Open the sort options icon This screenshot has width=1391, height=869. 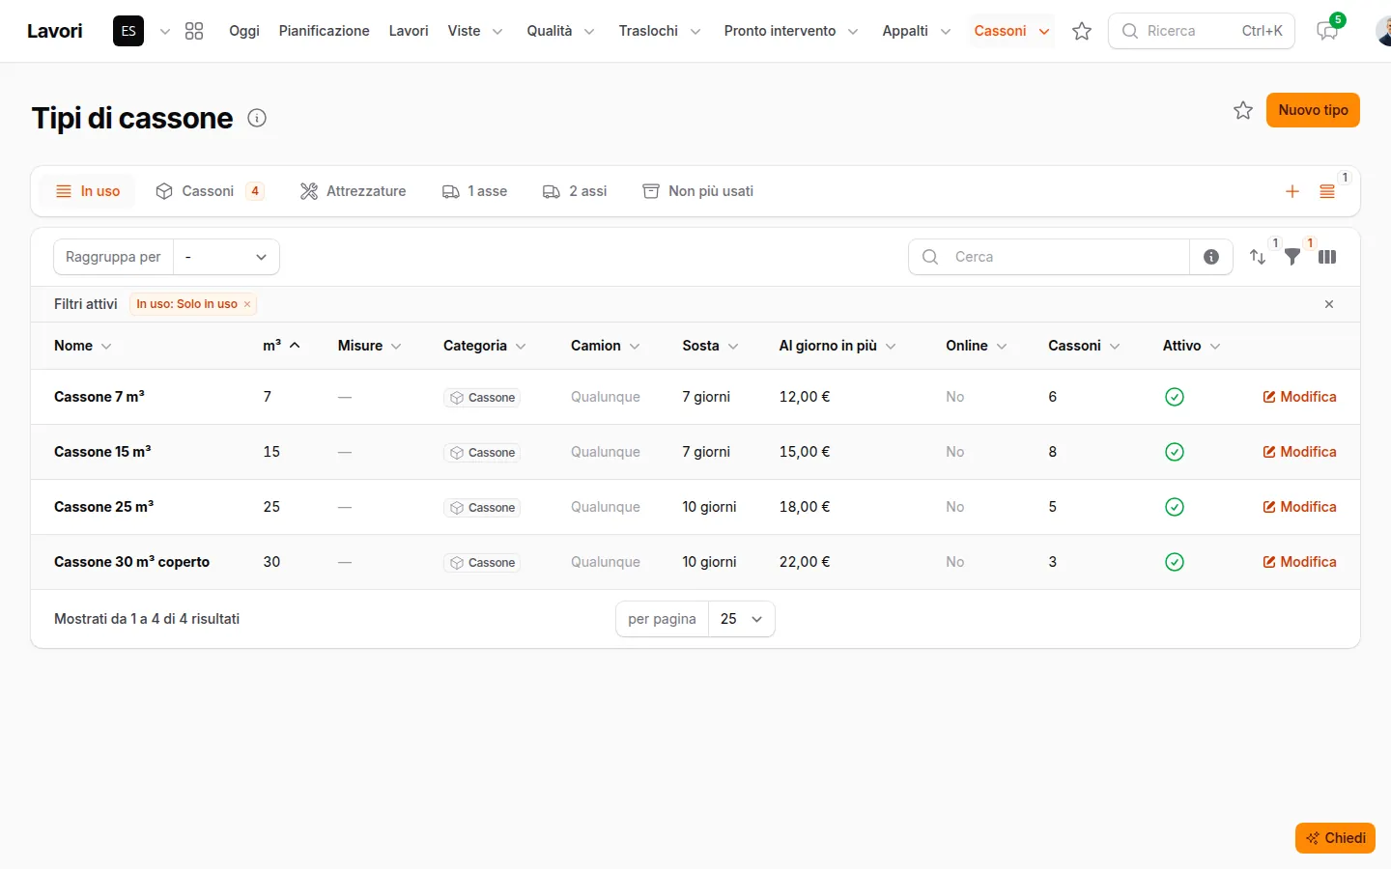click(x=1258, y=257)
